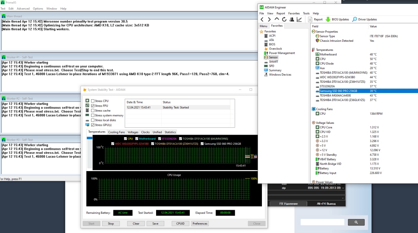Switch to Unified tab

click(157, 132)
